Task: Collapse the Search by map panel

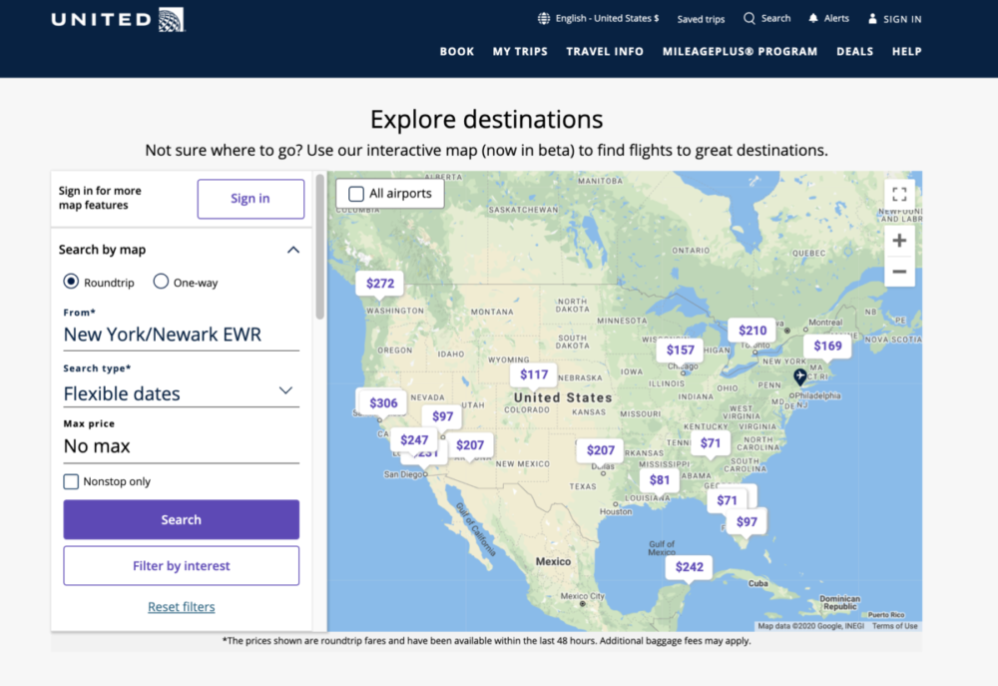Action: (293, 250)
